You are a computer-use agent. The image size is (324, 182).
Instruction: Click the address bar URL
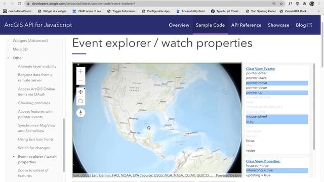[83, 4]
